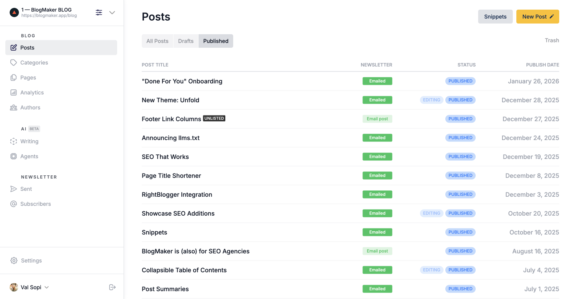Click the Snippets button
Viewport: 576px width, 299px height.
[495, 17]
